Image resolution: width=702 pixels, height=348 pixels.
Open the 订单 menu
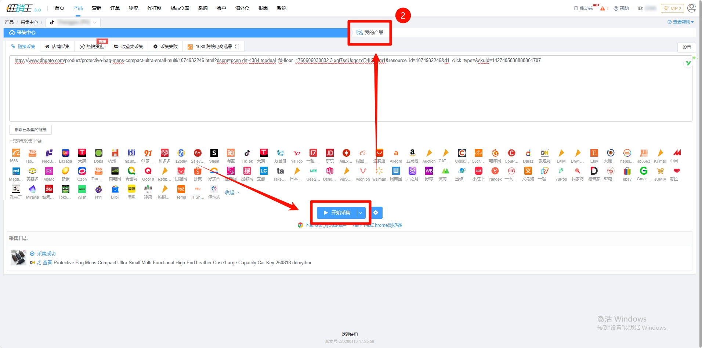pyautogui.click(x=115, y=8)
